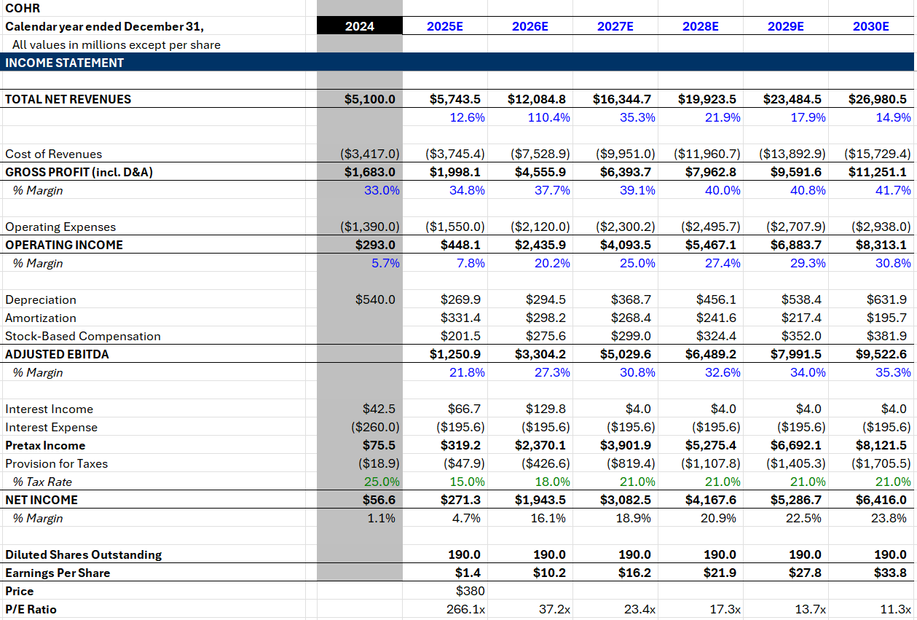Click the Earnings Per Share label
Viewport: 917px width, 620px height.
pos(58,573)
